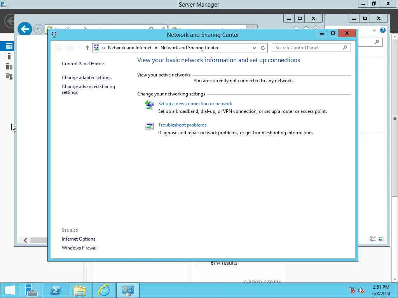Switch to large icons view in back window
This screenshot has width=398, height=298.
[381, 239]
